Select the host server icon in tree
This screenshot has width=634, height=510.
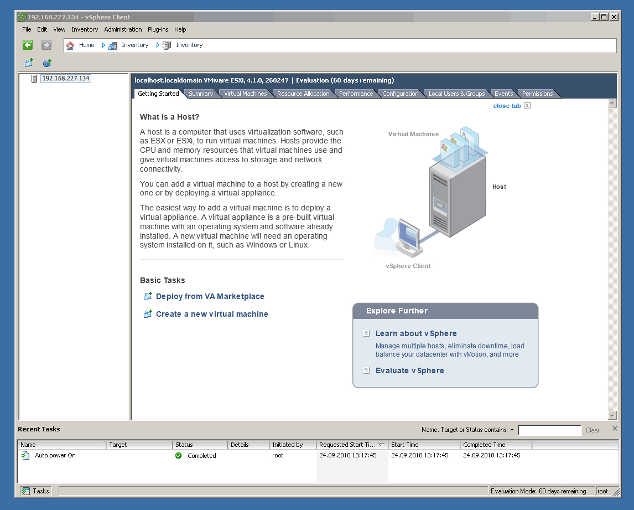pos(34,79)
